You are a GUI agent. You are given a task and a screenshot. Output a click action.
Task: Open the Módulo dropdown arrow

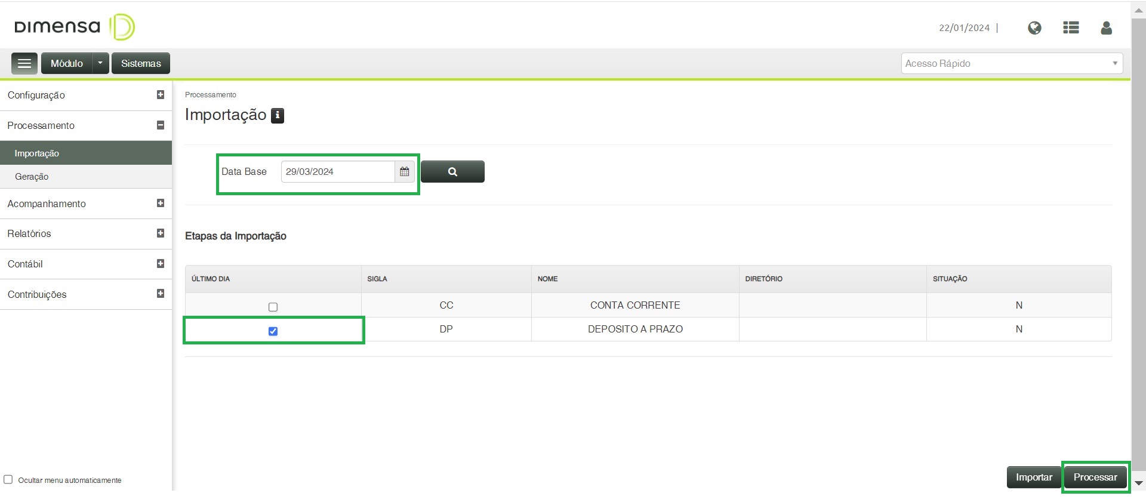click(x=100, y=63)
